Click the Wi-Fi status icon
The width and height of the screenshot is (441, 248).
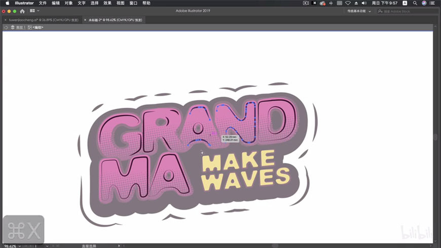(x=348, y=3)
